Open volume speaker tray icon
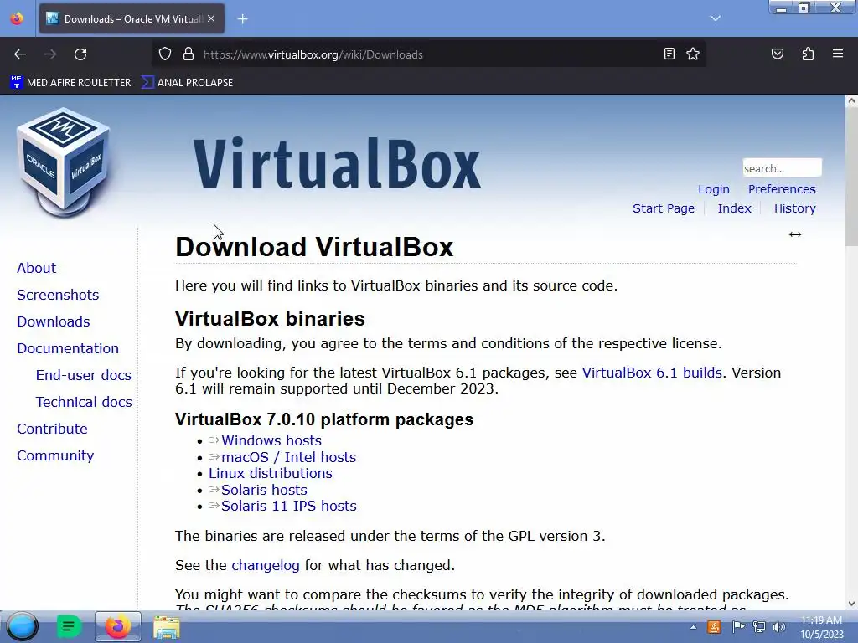858x643 pixels. click(x=778, y=627)
